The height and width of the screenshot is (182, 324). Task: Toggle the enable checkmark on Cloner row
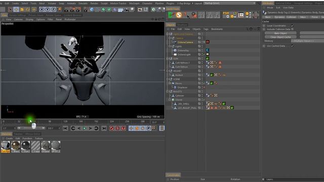(x=204, y=100)
